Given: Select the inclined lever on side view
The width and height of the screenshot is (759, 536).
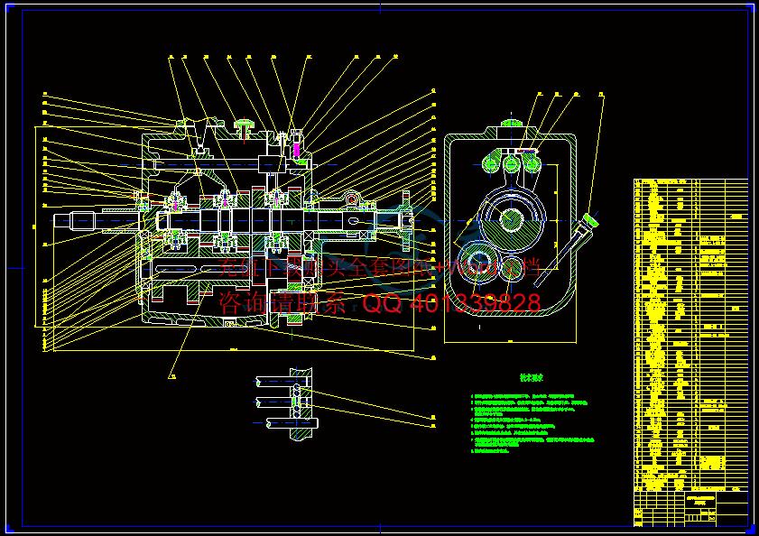Looking at the screenshot, I should (567, 250).
